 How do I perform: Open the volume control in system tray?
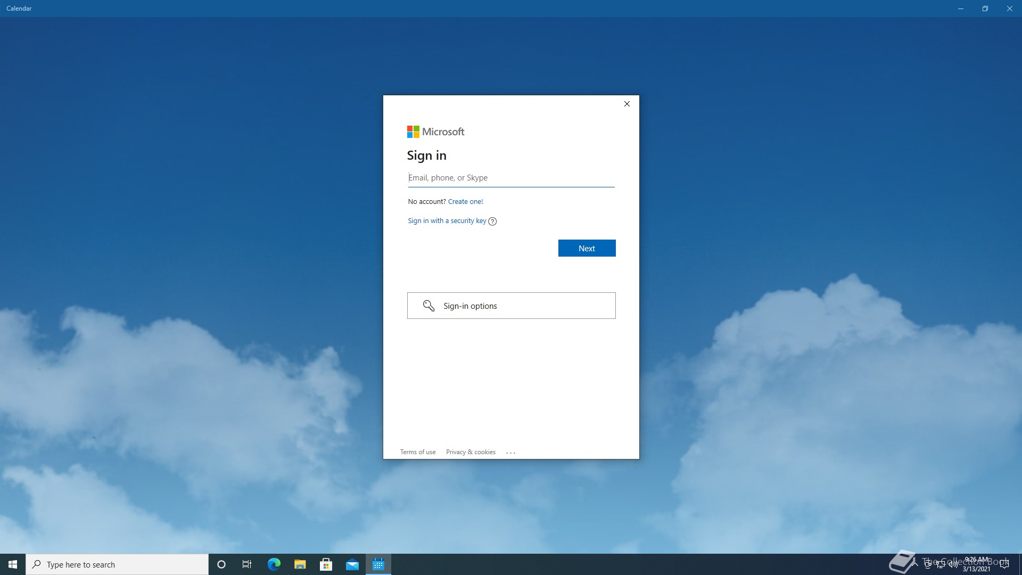[953, 564]
